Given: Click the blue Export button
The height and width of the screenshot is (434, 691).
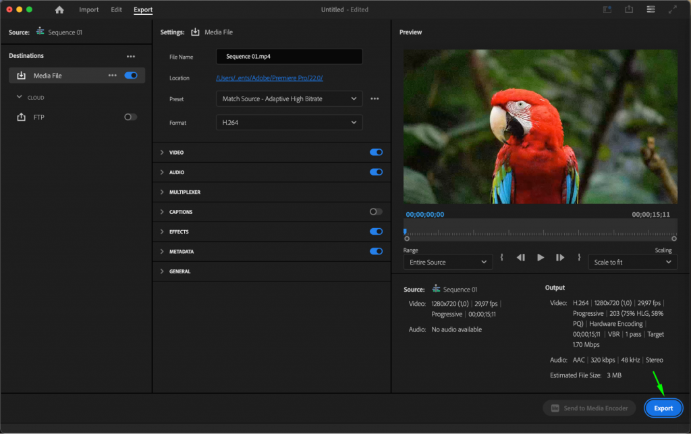Looking at the screenshot, I should (x=663, y=408).
